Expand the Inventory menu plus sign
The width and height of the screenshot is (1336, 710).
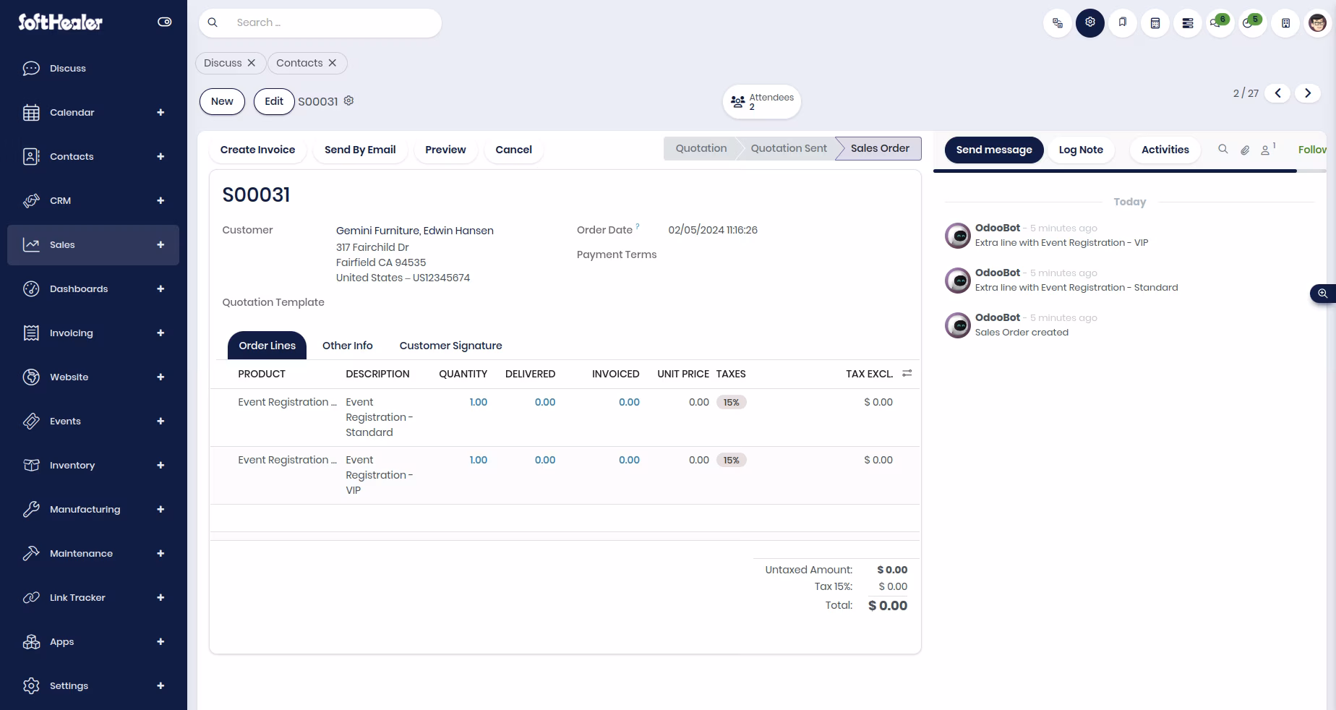tap(160, 466)
